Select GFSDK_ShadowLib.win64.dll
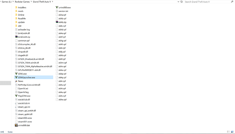235x134 pixels. point(31,59)
